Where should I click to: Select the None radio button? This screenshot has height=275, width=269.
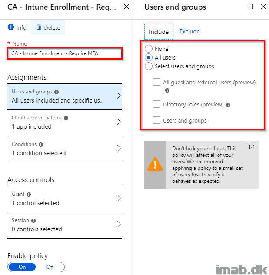pos(149,49)
